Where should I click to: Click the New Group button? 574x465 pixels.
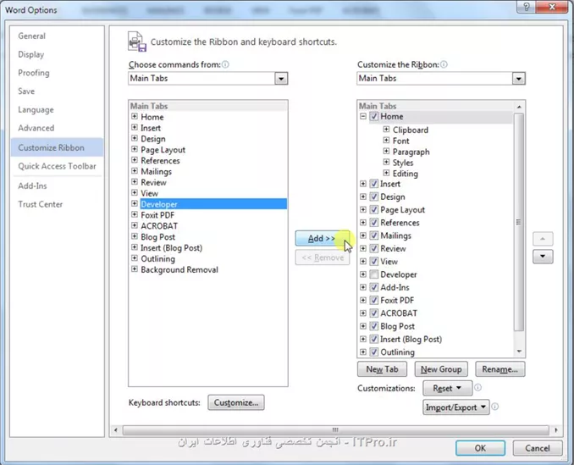(x=441, y=369)
